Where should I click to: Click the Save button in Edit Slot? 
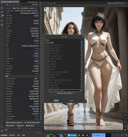point(56,100)
